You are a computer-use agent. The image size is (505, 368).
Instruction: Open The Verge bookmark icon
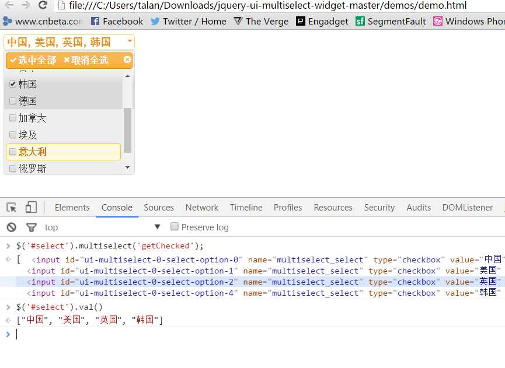coord(238,21)
